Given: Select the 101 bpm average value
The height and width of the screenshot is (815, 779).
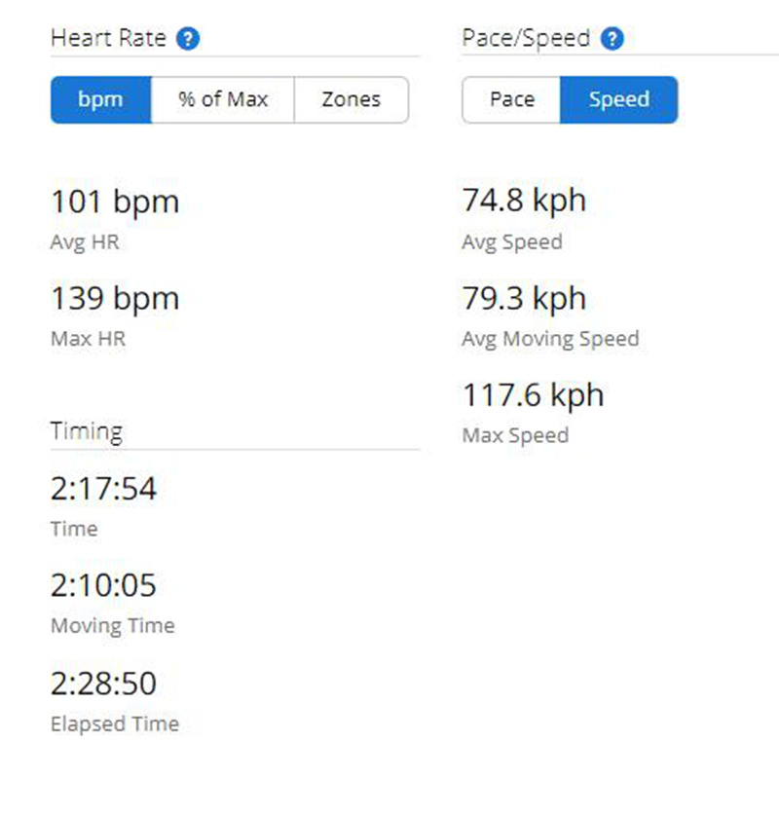Looking at the screenshot, I should [115, 203].
